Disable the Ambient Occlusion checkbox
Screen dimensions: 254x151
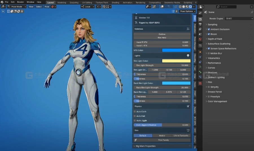pyautogui.click(x=209, y=29)
